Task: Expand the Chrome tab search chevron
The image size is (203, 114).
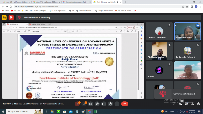Action: point(182,2)
